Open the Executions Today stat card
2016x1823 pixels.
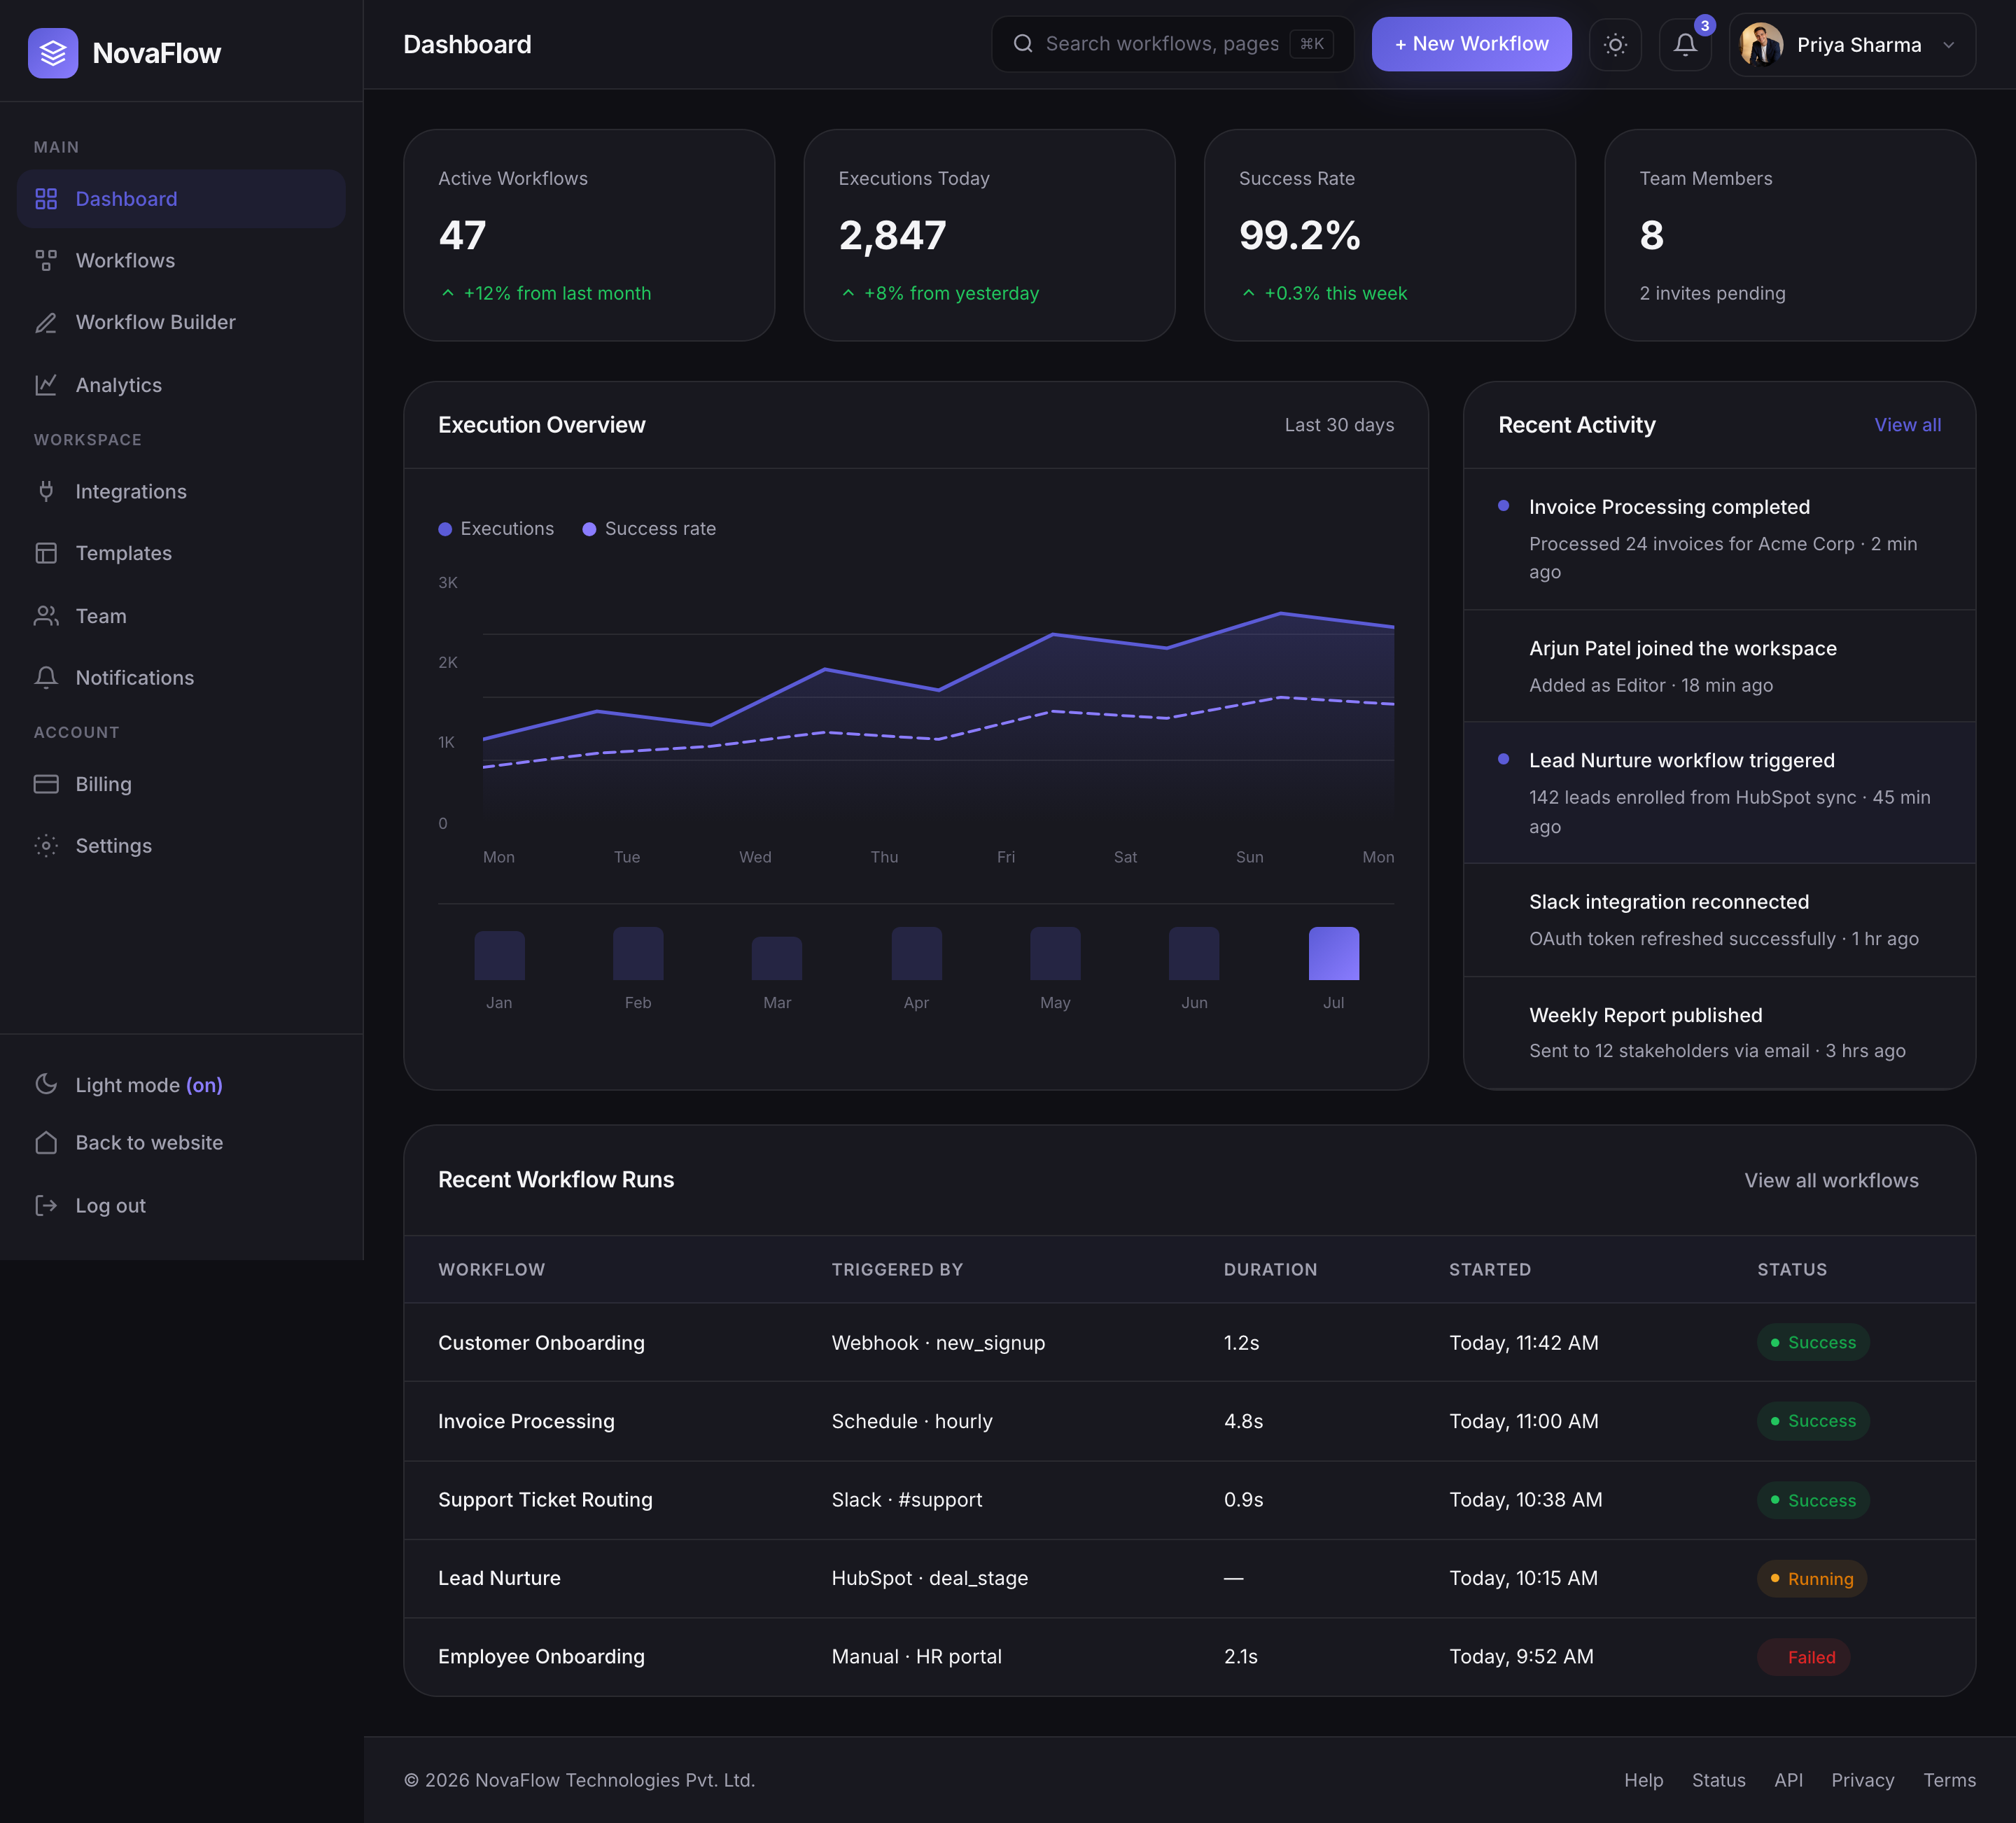pyautogui.click(x=989, y=235)
